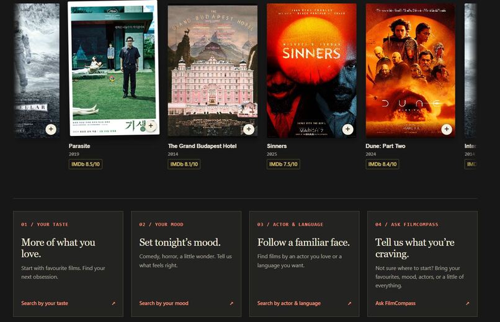Add The Grand Budapest Hotel via plus icon
The height and width of the screenshot is (322, 500).
249,129
